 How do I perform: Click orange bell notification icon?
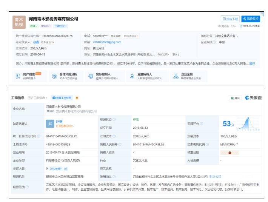tap(77, 98)
